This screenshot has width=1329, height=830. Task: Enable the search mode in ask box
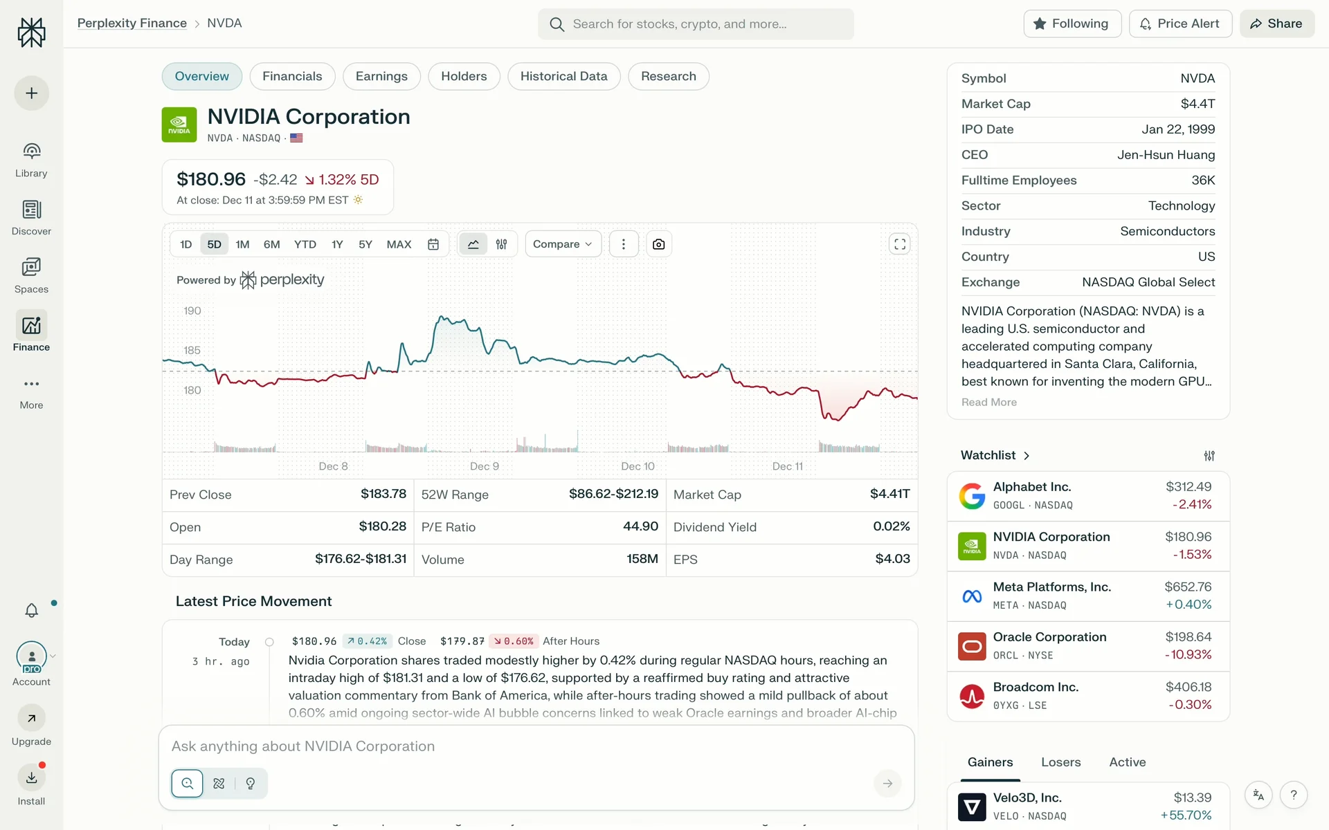point(188,784)
